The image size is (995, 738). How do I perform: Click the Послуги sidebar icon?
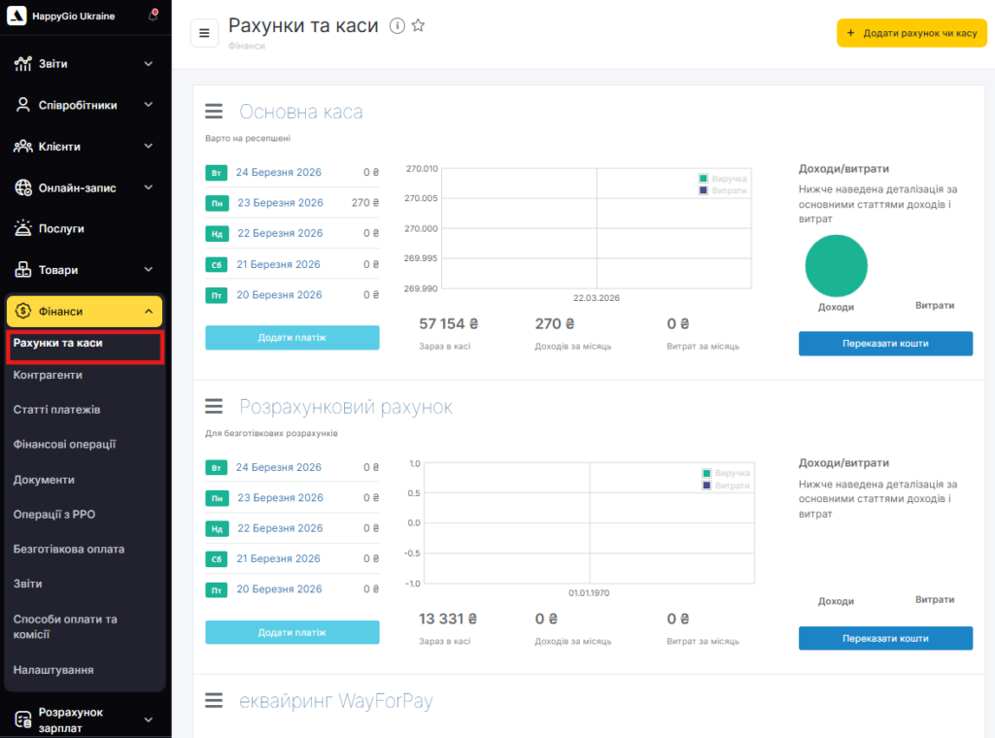(22, 229)
